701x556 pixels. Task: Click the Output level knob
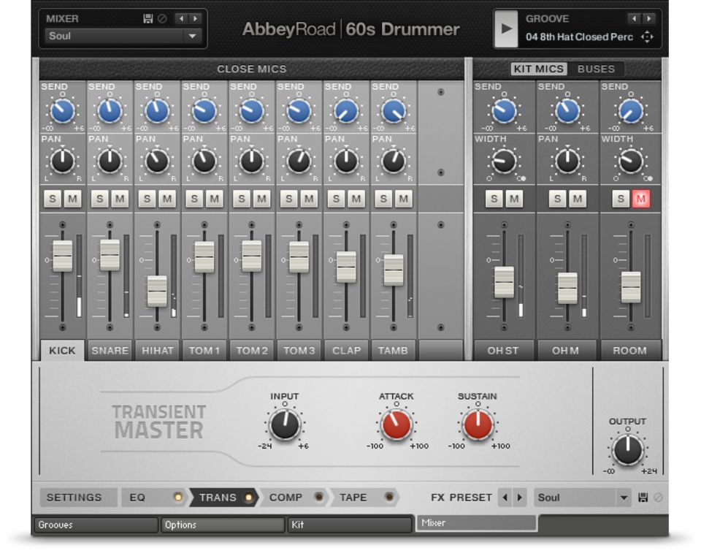627,449
